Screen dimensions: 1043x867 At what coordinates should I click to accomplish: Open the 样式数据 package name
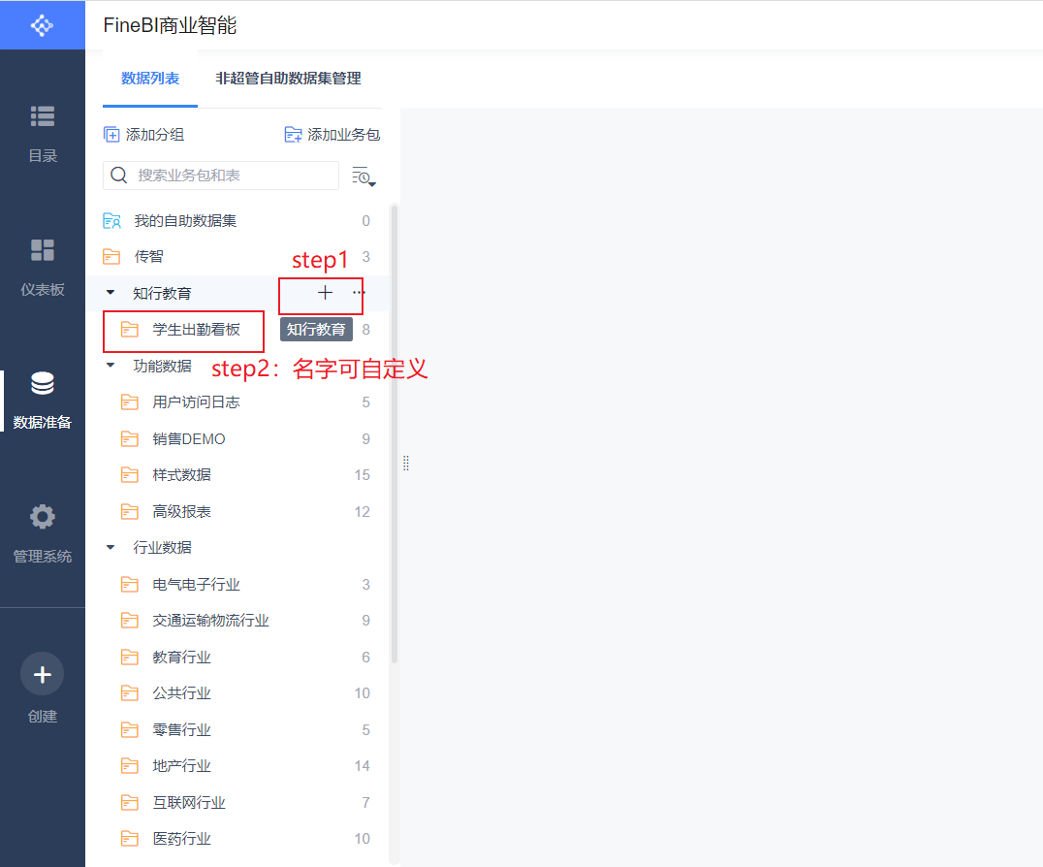181,475
